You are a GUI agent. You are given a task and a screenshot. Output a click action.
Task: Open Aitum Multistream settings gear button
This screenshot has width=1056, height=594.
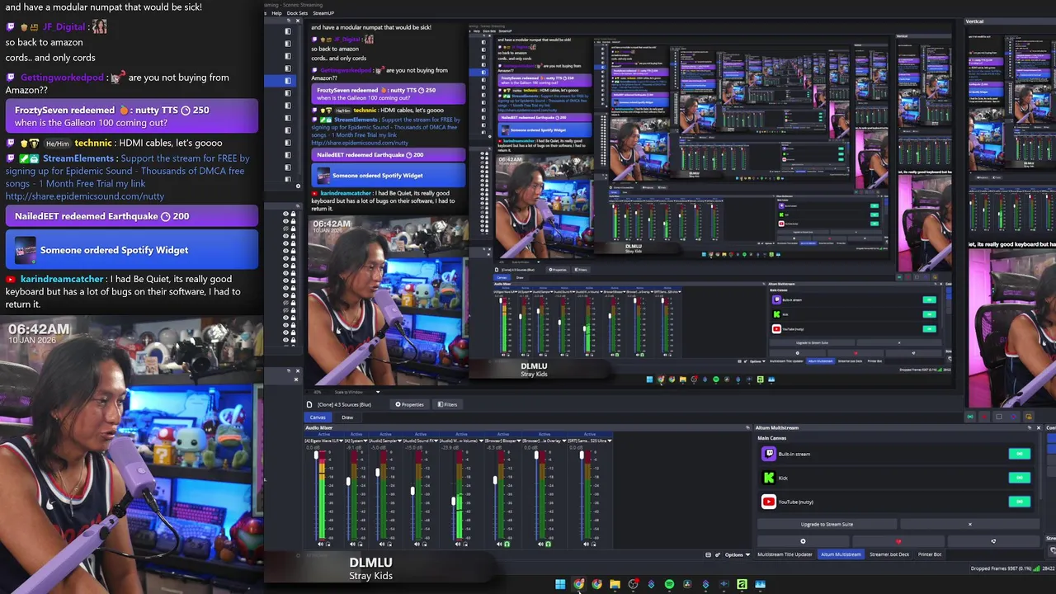pos(803,541)
